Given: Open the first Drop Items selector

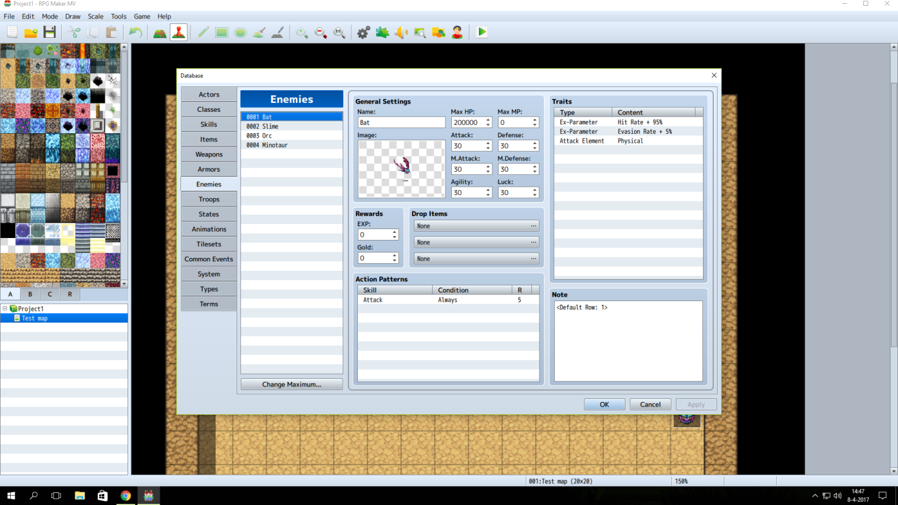Looking at the screenshot, I should pyautogui.click(x=476, y=226).
